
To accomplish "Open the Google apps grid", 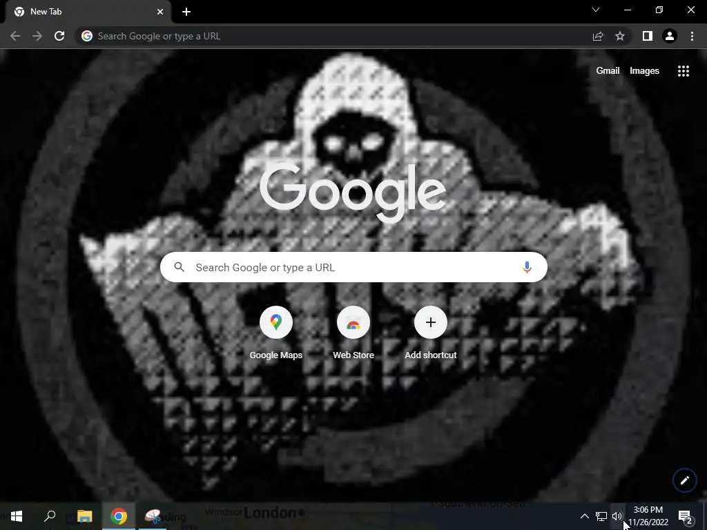I will pyautogui.click(x=684, y=71).
